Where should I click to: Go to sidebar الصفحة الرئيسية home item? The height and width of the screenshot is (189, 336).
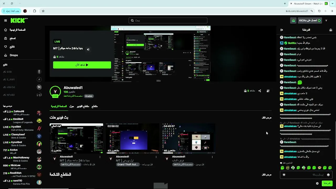15,30
